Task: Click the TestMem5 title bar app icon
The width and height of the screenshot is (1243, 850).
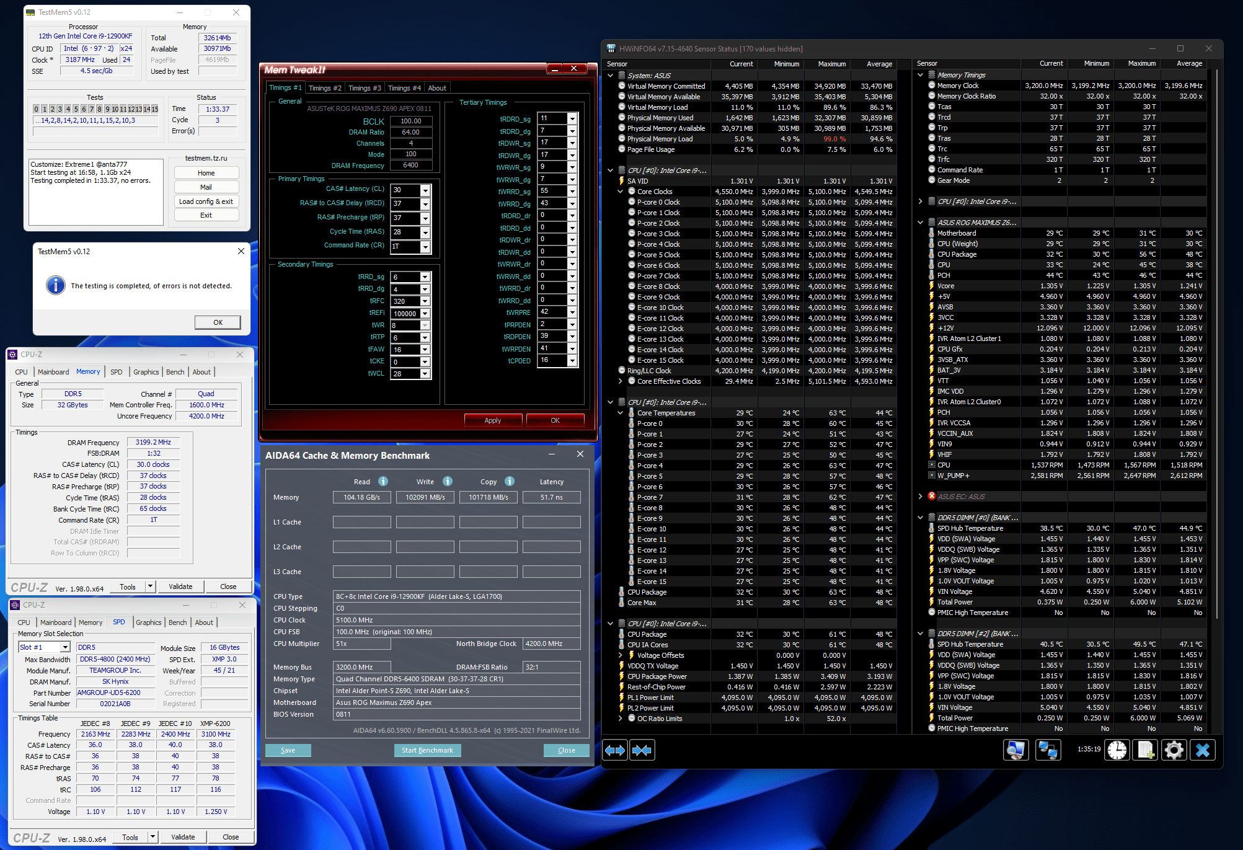Action: click(31, 12)
